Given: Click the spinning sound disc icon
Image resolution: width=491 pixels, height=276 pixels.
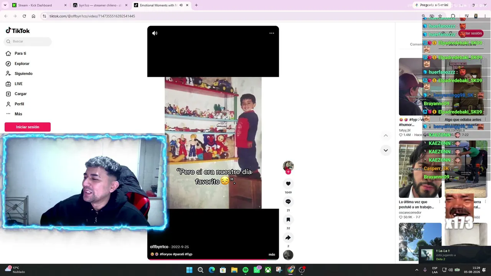Looking at the screenshot, I should click(x=288, y=255).
